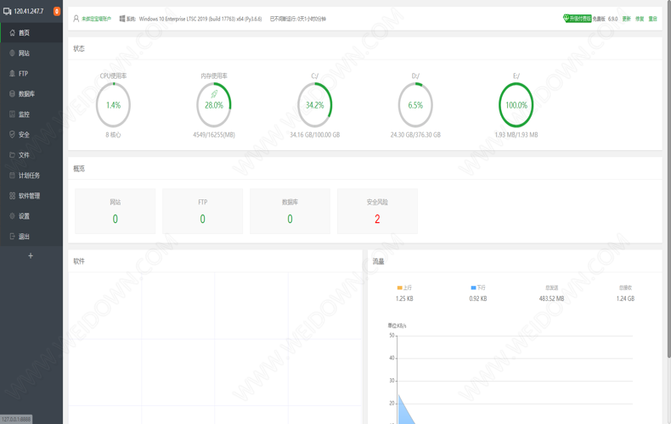Click the 重启 (Restart) link at top right
Image resolution: width=671 pixels, height=424 pixels.
[652, 18]
